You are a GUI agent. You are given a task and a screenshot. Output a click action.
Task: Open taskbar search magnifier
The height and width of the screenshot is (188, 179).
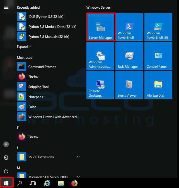pos(20,183)
